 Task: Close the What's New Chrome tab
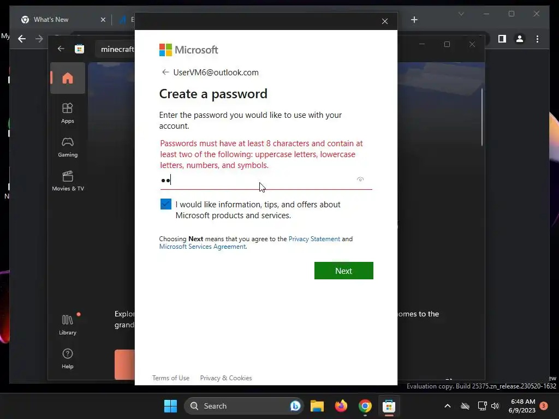[103, 20]
